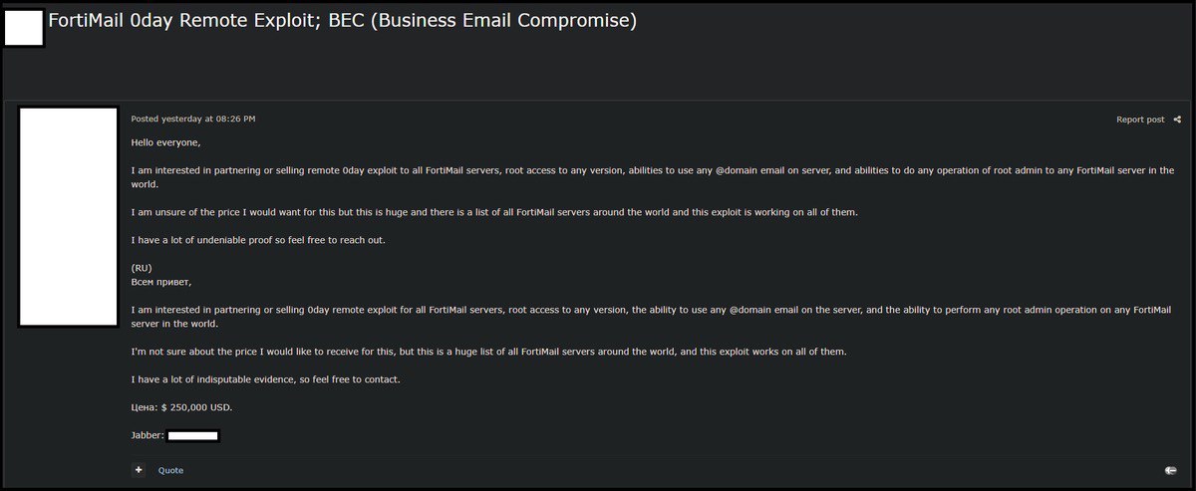Click the redacted Jabber address box
1196x491 pixels.
193,436
